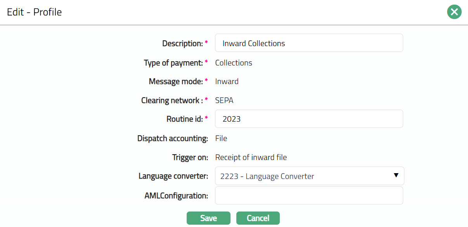Screen dimensions: 468x227
Task: Close the Edit Profile dialog with green X
Action: coord(454,12)
